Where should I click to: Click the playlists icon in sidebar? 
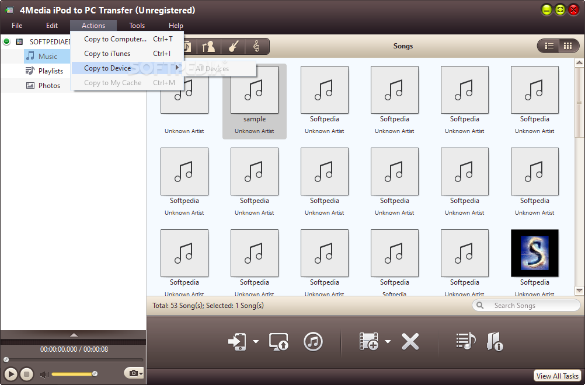(x=30, y=71)
